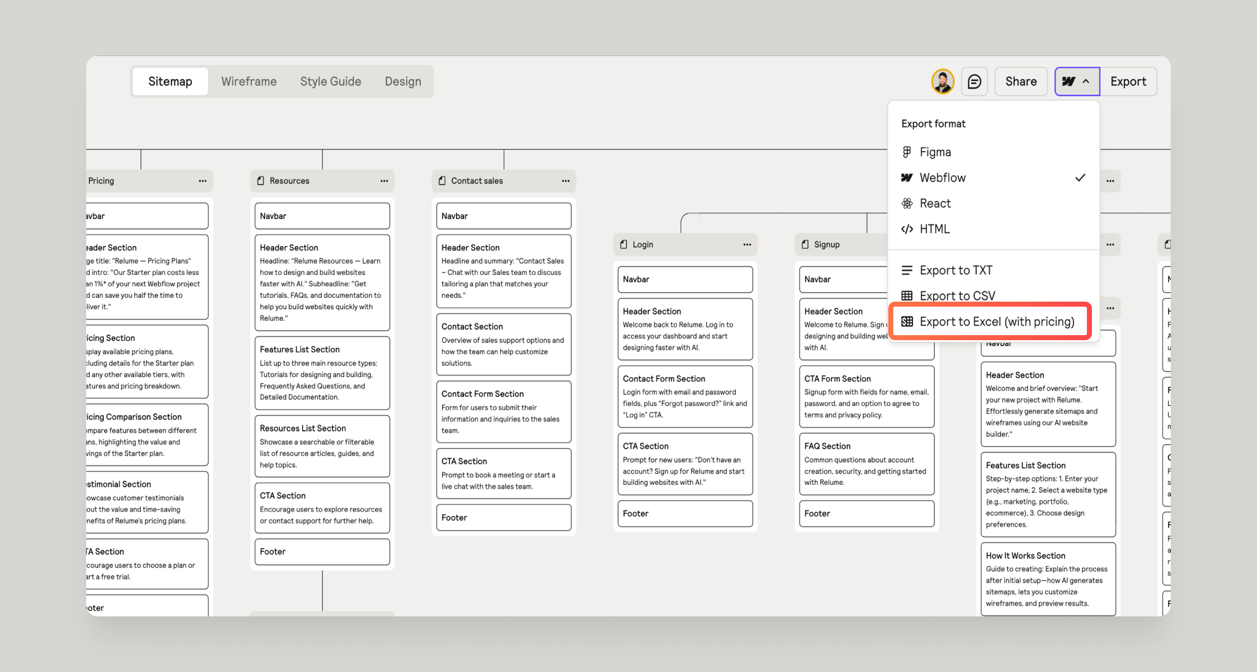Switch to the Style Guide tab
Viewport: 1257px width, 672px height.
click(330, 82)
